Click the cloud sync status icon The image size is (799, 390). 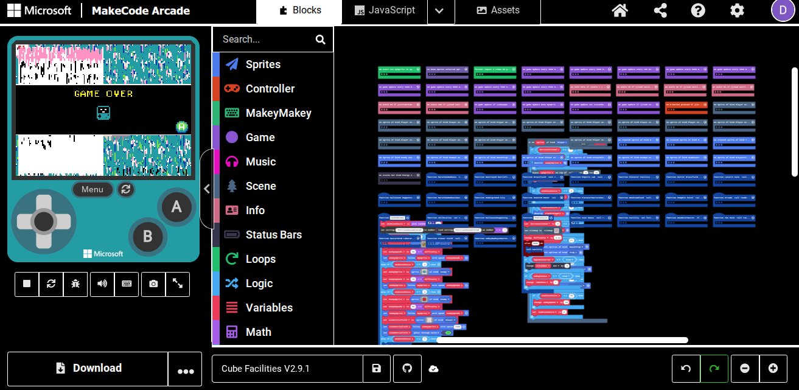(x=434, y=369)
